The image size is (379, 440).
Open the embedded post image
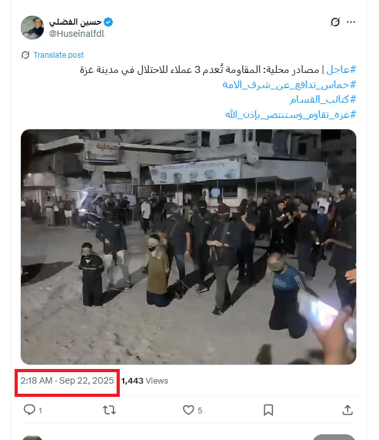point(188,247)
